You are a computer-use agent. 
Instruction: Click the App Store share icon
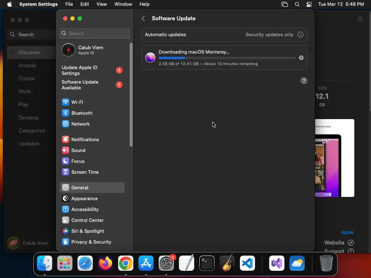point(360,20)
